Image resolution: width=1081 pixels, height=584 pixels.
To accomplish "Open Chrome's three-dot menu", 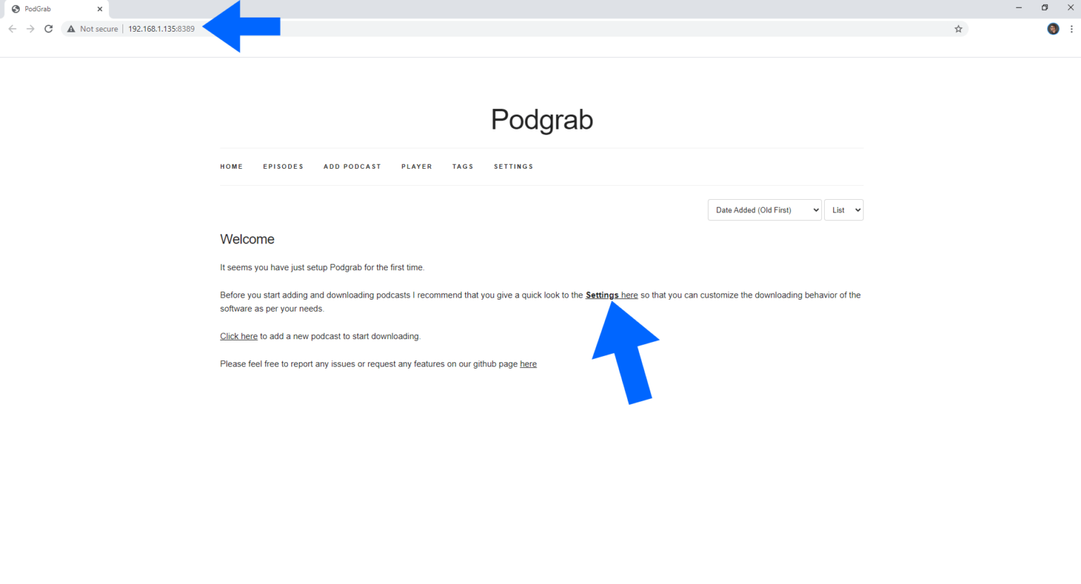I will click(1071, 29).
